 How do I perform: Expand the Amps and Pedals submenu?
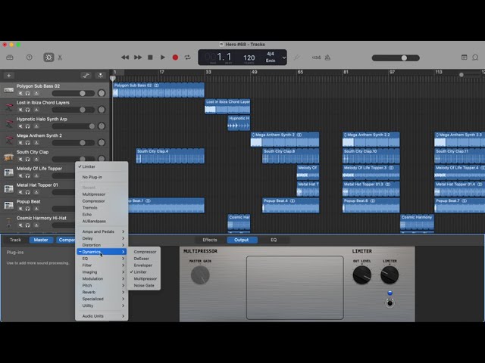pyautogui.click(x=102, y=231)
